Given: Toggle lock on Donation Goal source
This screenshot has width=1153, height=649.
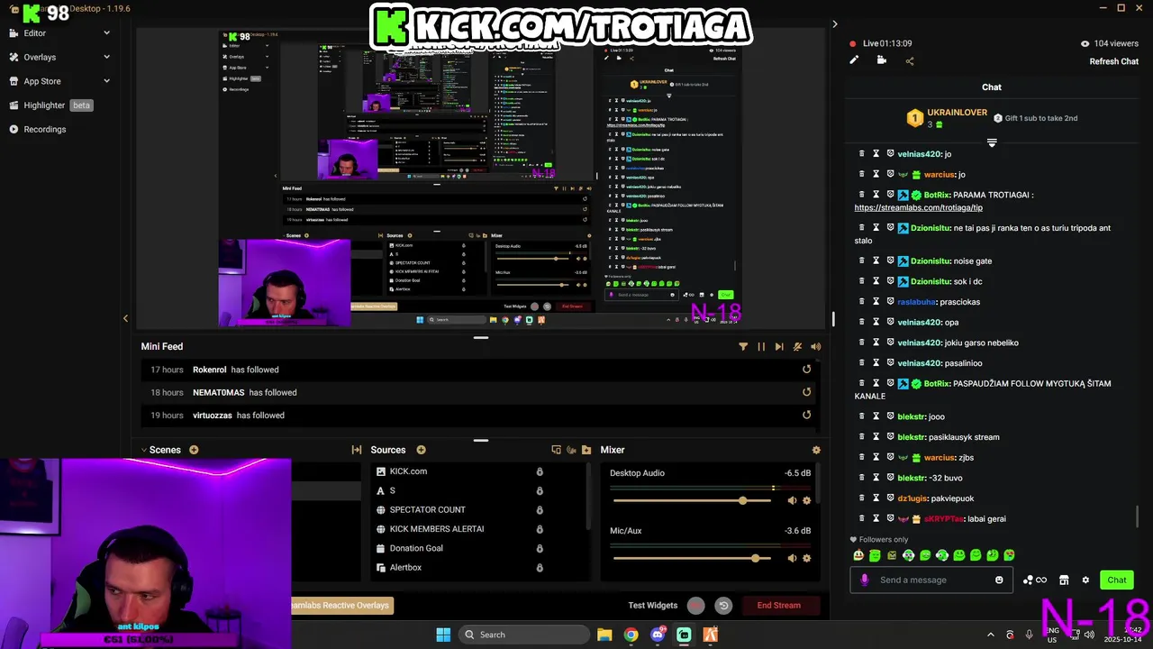Looking at the screenshot, I should pos(540,548).
